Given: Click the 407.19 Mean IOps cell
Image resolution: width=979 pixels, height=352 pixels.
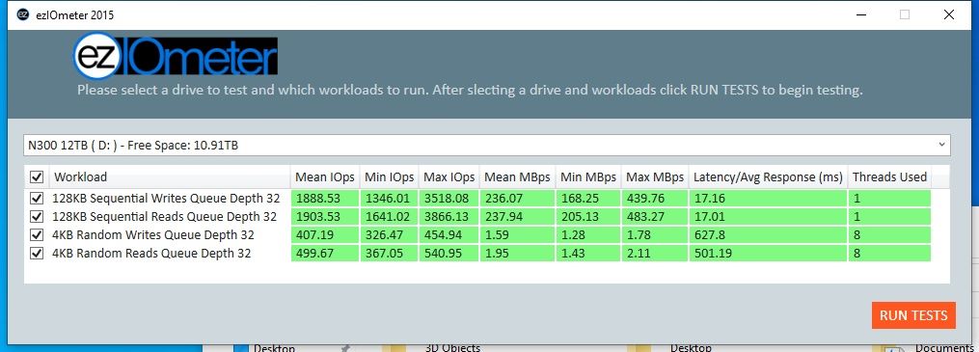Looking at the screenshot, I should [325, 235].
